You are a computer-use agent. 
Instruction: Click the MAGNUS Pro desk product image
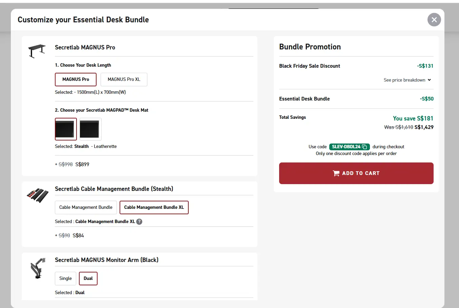(x=37, y=51)
